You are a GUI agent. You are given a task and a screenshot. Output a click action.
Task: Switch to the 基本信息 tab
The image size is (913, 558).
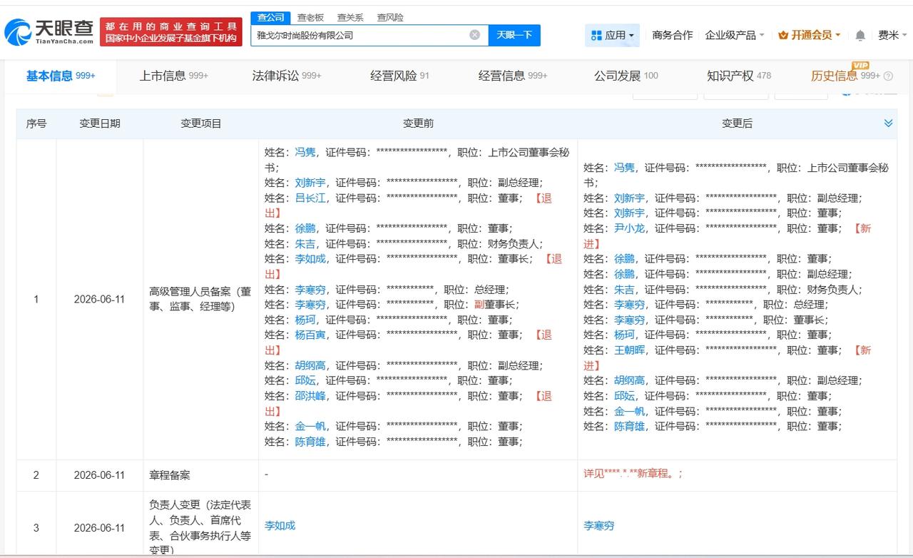[61, 76]
